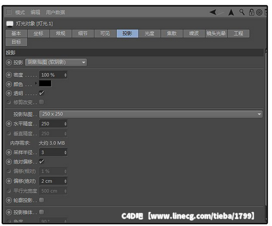Switch to the 噪波 tab
Image resolution: width=272 pixels, height=226 pixels.
pyautogui.click(x=194, y=33)
